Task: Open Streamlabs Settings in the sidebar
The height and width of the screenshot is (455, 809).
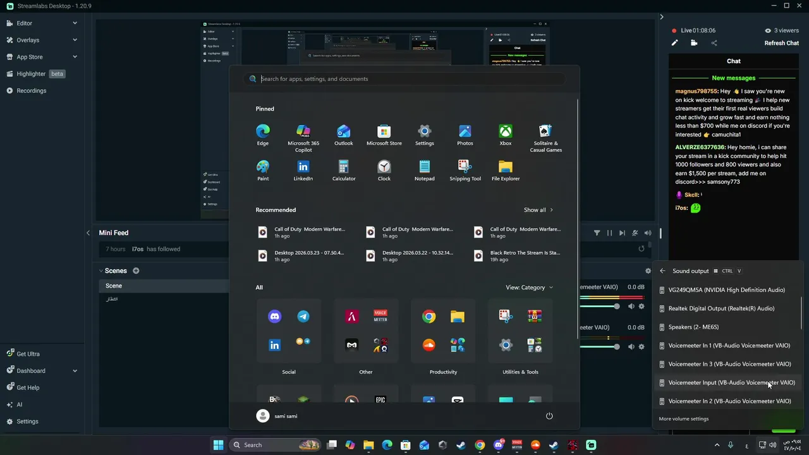Action: coord(22,422)
